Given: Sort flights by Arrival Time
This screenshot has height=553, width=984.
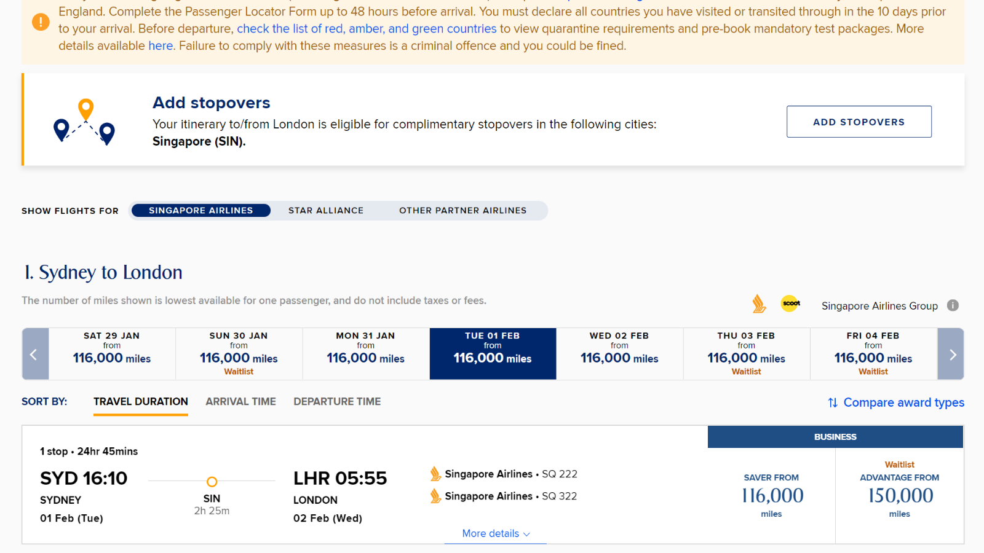Looking at the screenshot, I should click(x=240, y=402).
